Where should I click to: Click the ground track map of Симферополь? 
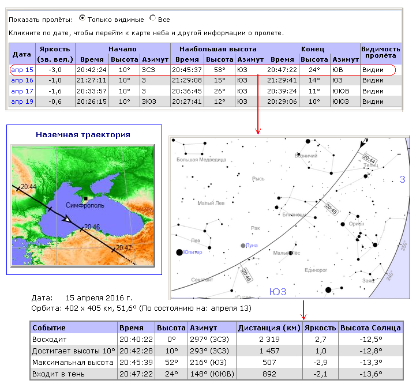click(x=82, y=206)
